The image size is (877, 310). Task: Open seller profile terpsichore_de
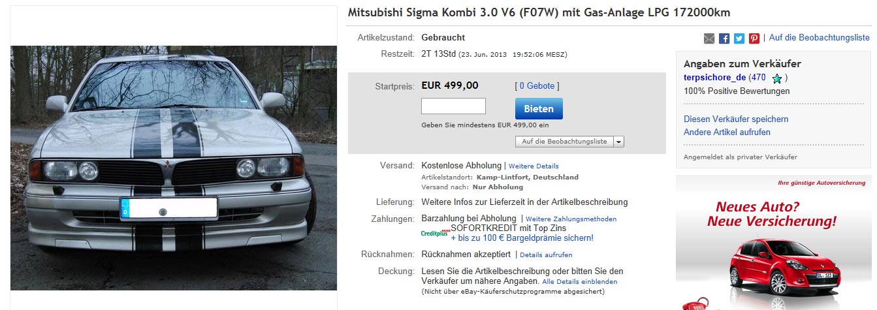[x=714, y=78]
